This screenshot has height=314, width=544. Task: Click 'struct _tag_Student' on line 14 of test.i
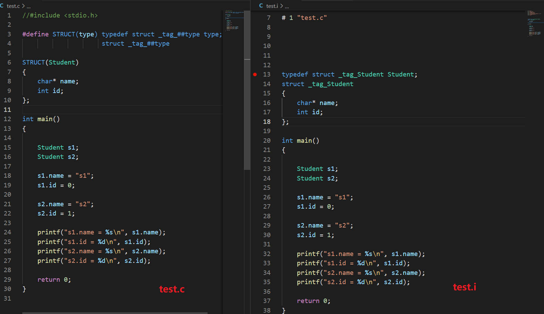(x=318, y=84)
